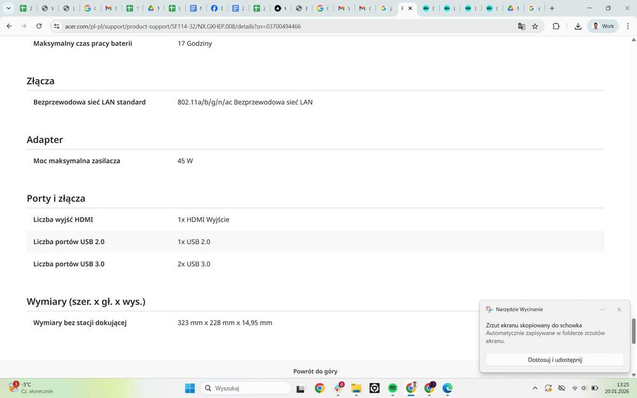Expand the tab search dropdown
The image size is (637, 398).
click(8, 8)
